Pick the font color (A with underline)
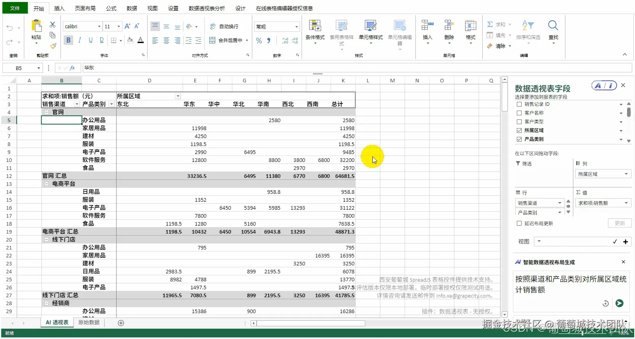The height and width of the screenshot is (339, 635). tap(140, 40)
